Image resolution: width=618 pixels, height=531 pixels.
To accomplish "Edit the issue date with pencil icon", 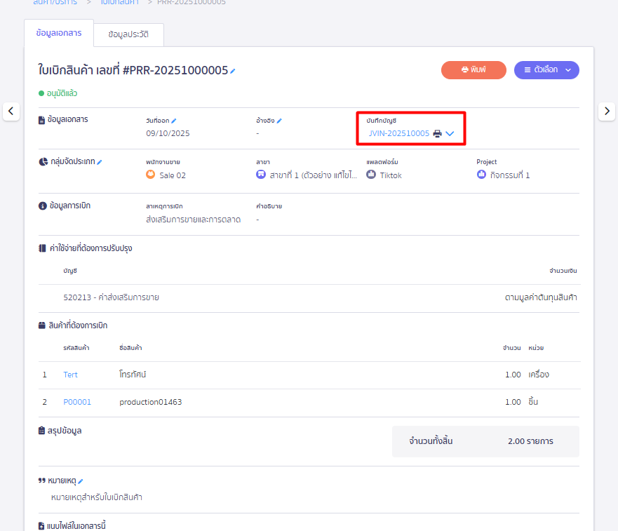I will 174,121.
